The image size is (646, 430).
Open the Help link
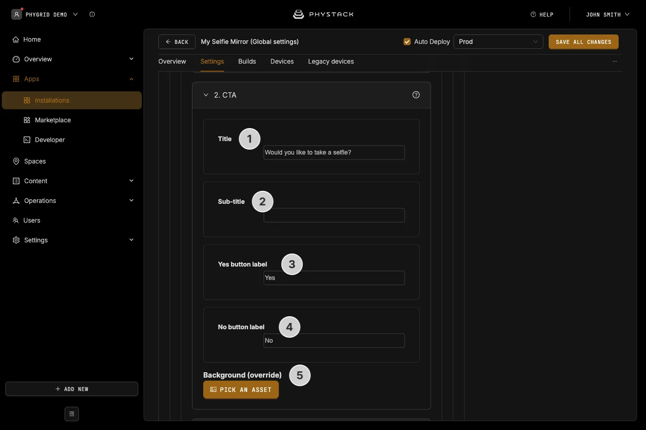tap(542, 15)
